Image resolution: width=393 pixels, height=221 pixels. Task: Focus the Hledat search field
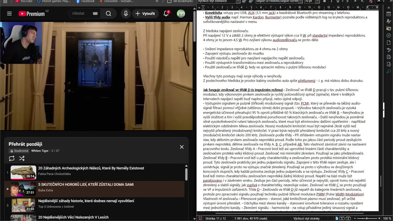tap(82, 14)
